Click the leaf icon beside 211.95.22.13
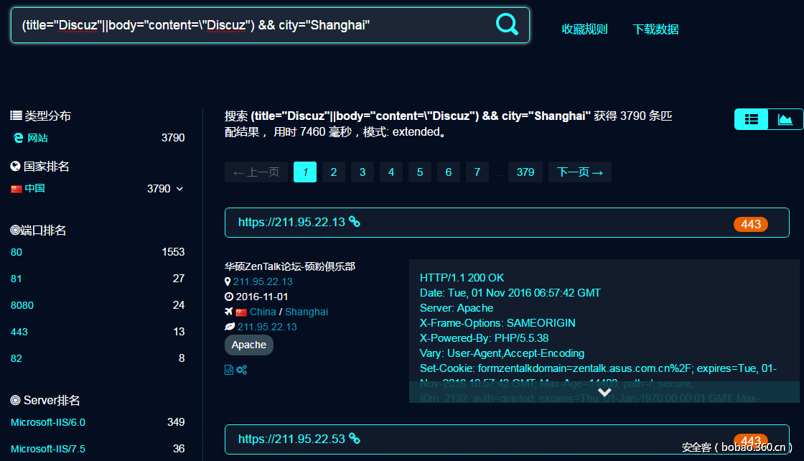This screenshot has height=461, width=804. (229, 327)
